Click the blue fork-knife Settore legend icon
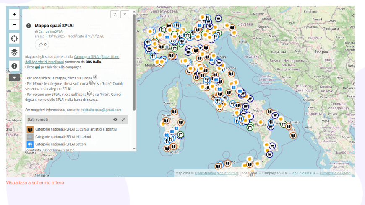This screenshot has height=205, width=365. [x=30, y=144]
